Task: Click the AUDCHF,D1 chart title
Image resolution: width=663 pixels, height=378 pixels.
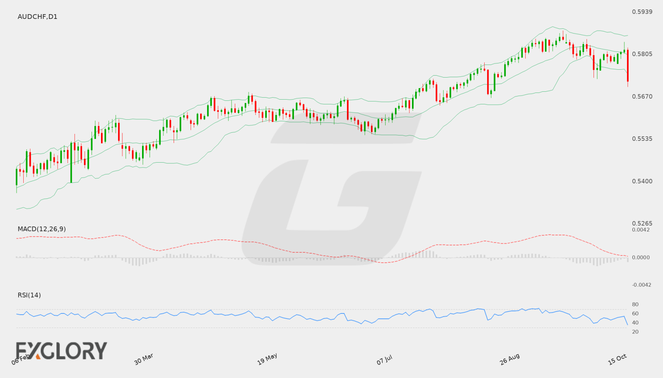Action: pyautogui.click(x=37, y=17)
